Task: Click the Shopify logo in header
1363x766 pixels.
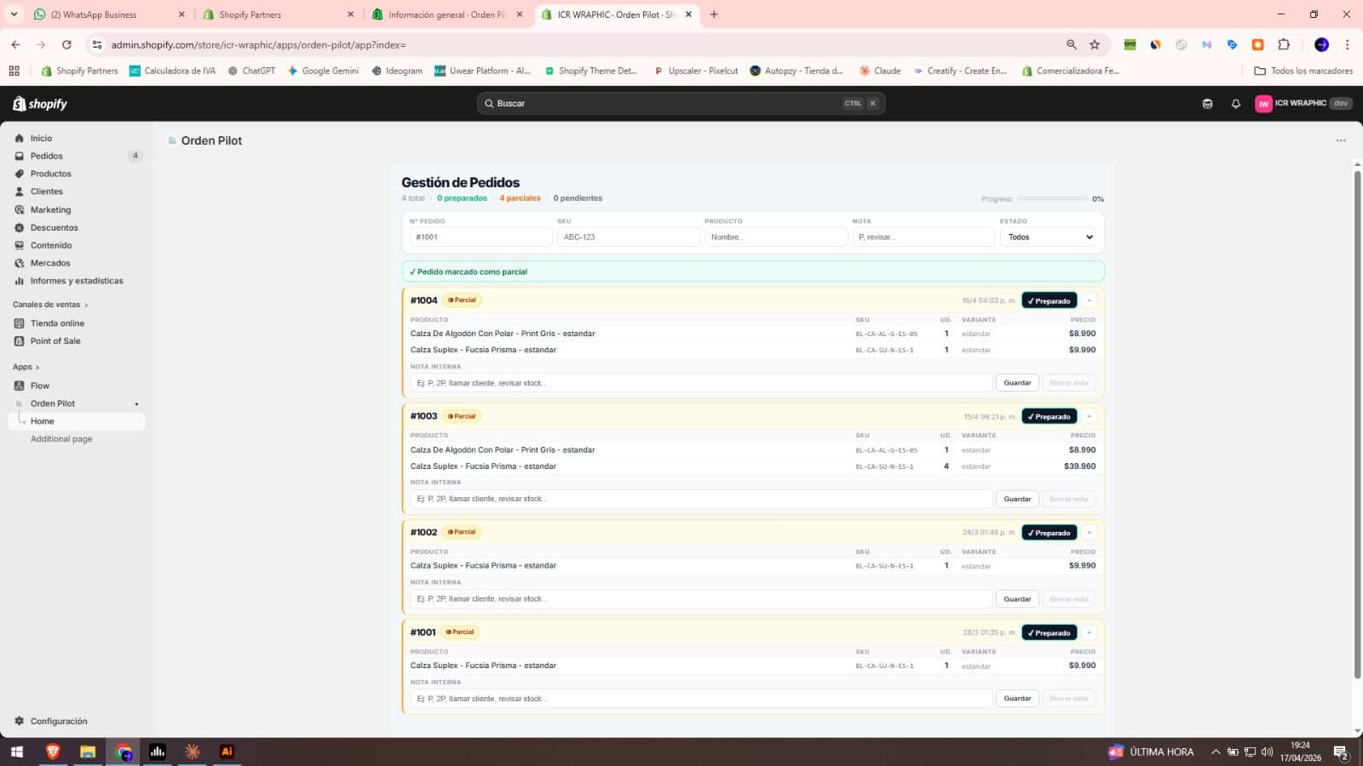Action: click(x=40, y=104)
